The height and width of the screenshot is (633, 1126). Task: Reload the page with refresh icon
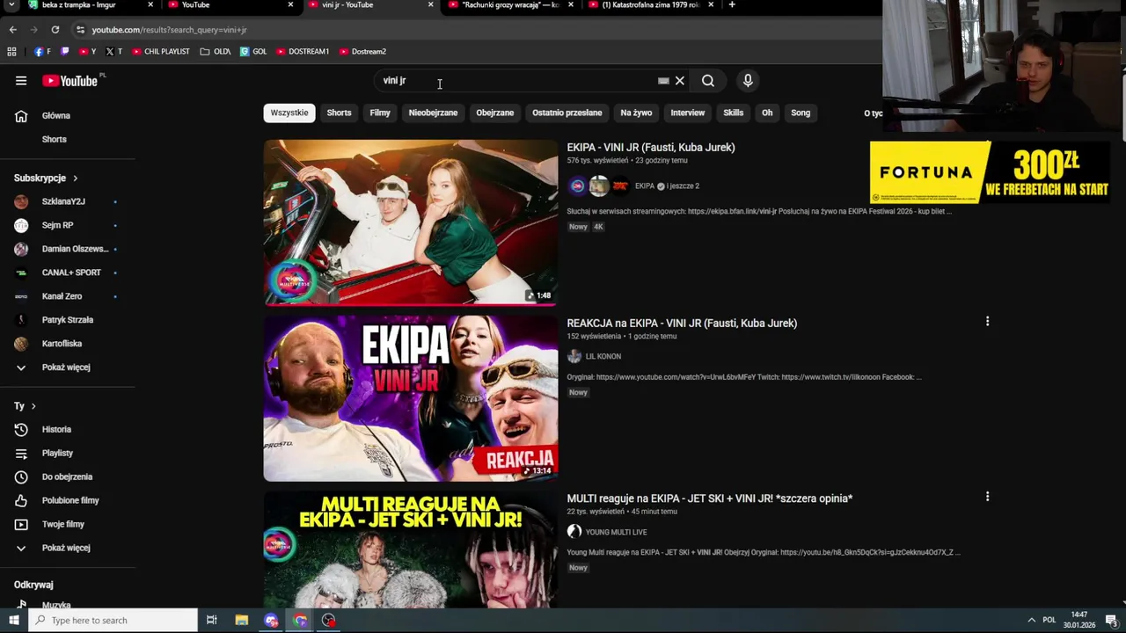coord(55,30)
